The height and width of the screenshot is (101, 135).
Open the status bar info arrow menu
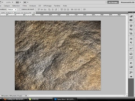(x=26, y=96)
